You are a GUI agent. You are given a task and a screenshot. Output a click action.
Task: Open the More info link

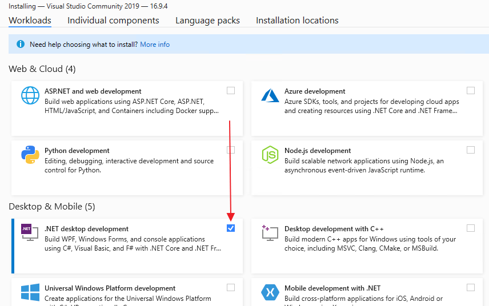pyautogui.click(x=155, y=45)
